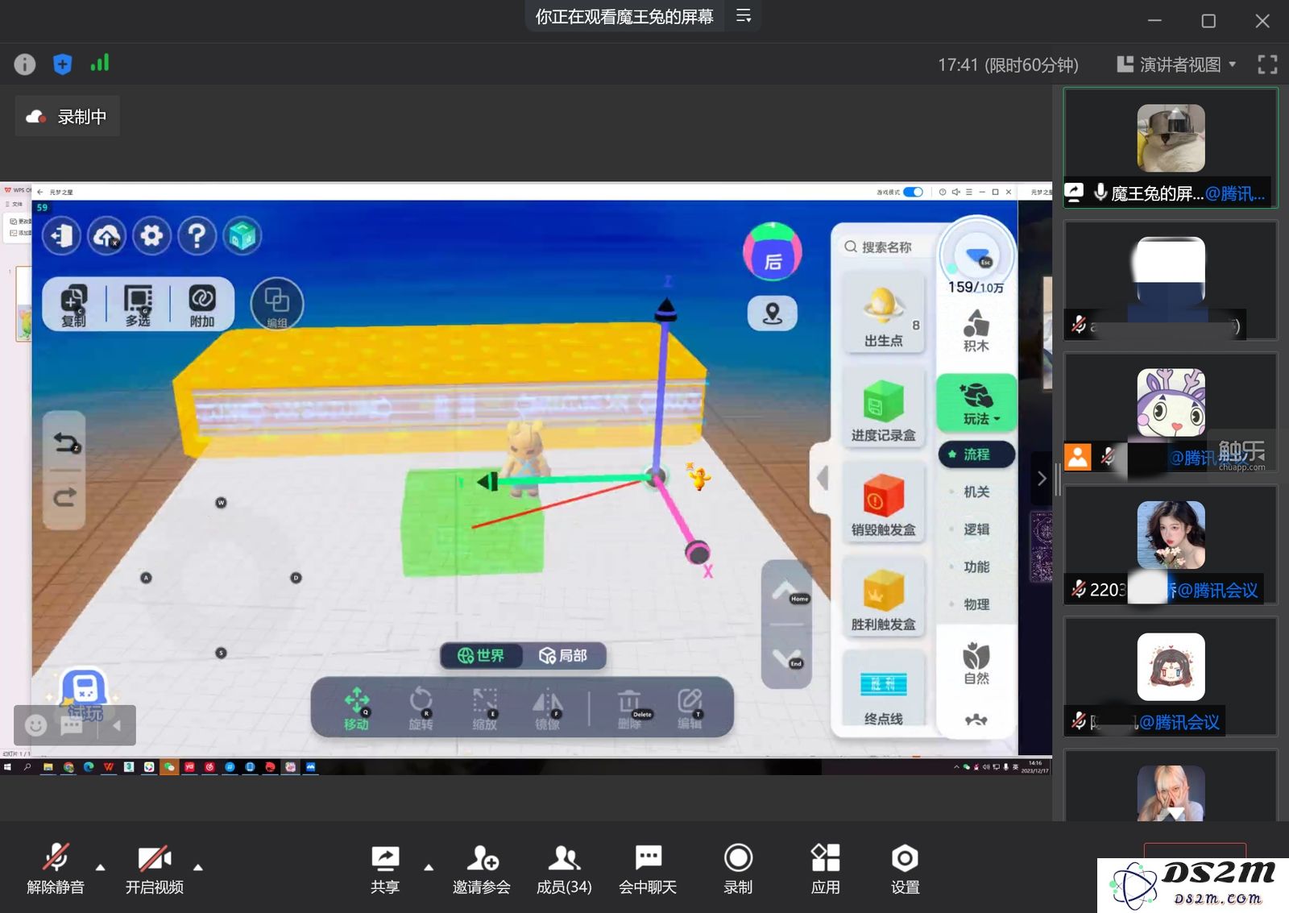Check the green network signal icon
This screenshot has width=1289, height=913.
pyautogui.click(x=100, y=63)
